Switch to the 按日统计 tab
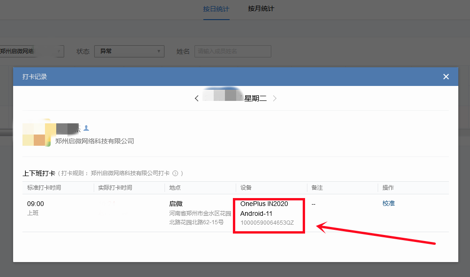This screenshot has width=470, height=277. [216, 9]
